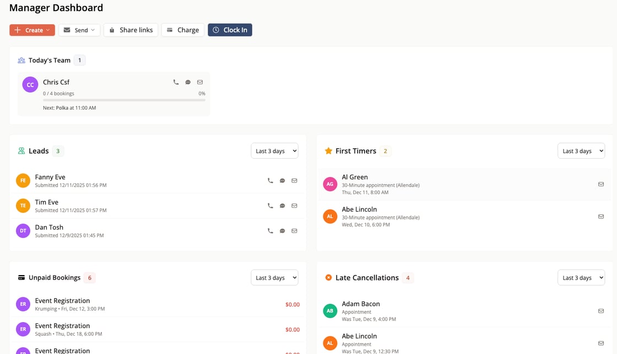This screenshot has height=354, width=617.
Task: Open Fanny Eve lead entry
Action: click(158, 181)
